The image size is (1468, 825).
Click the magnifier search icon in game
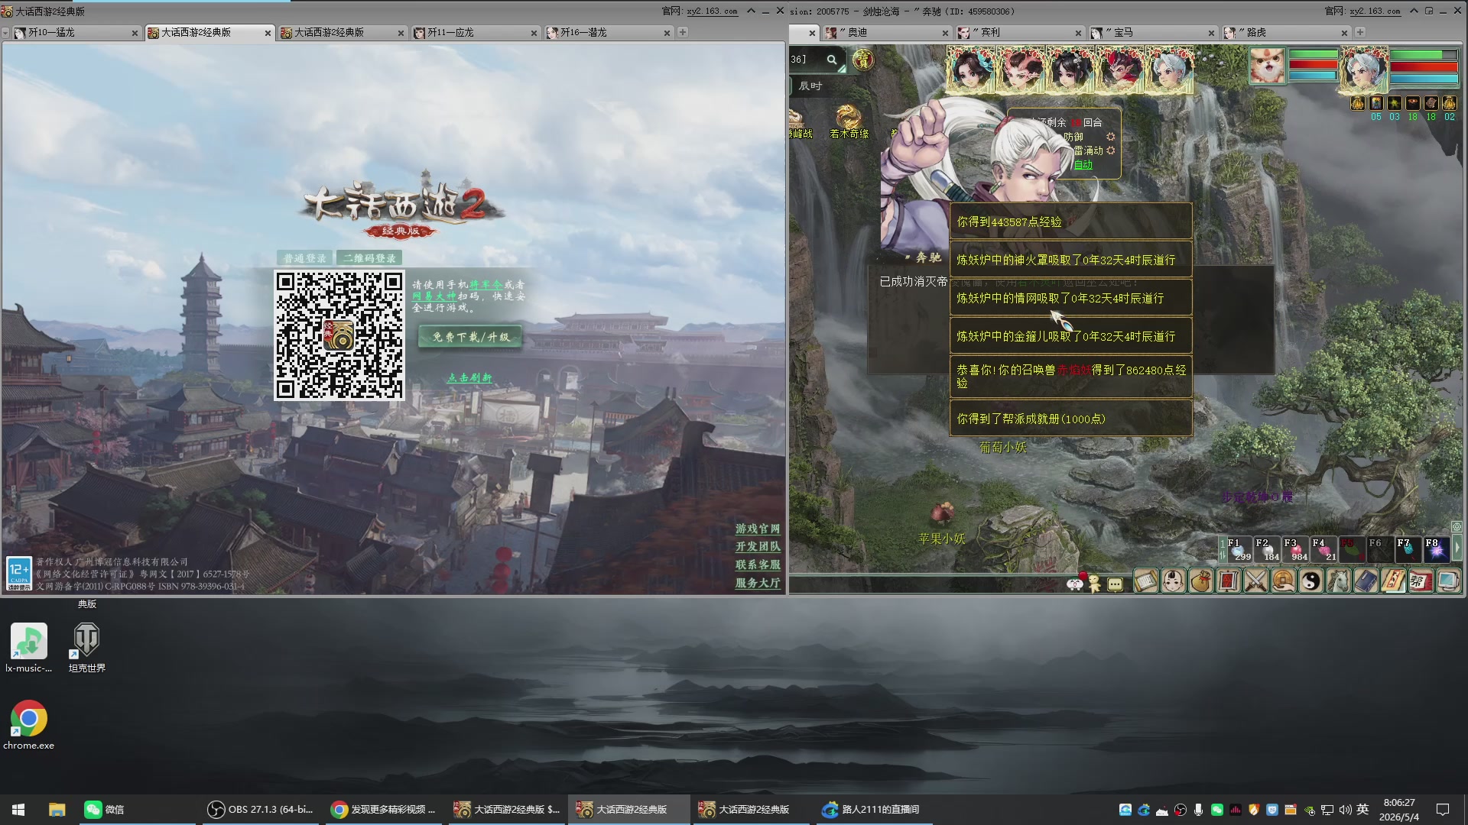click(832, 60)
